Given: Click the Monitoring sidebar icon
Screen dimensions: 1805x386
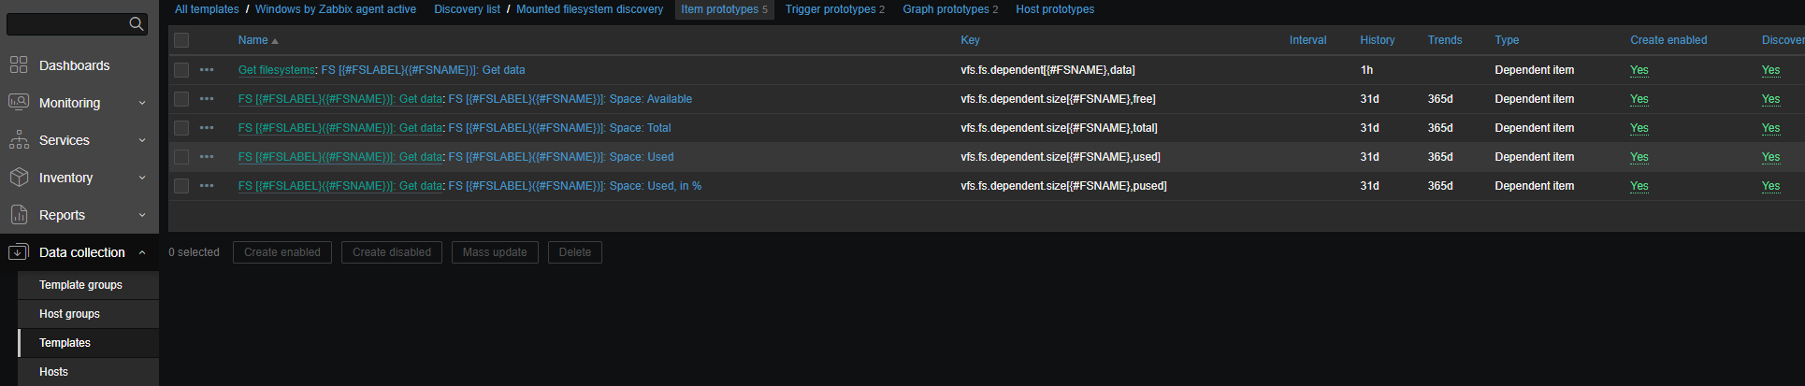Looking at the screenshot, I should tap(19, 102).
